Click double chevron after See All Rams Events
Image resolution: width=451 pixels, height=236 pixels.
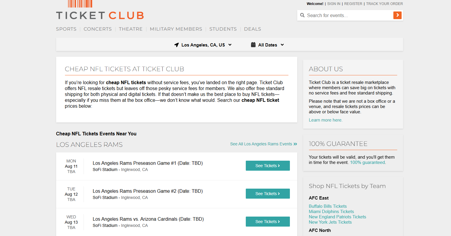[x=295, y=144]
